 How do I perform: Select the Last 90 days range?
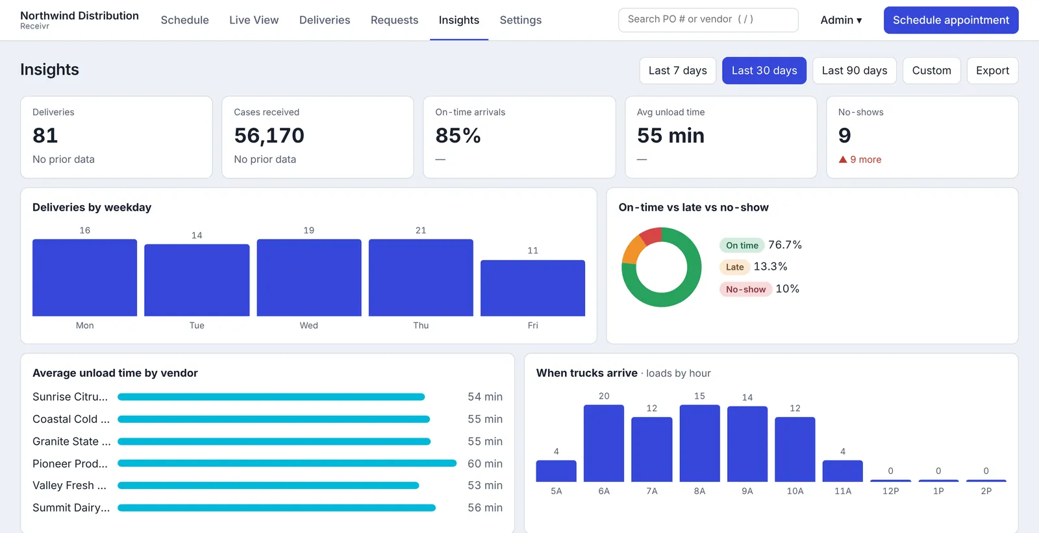point(855,71)
